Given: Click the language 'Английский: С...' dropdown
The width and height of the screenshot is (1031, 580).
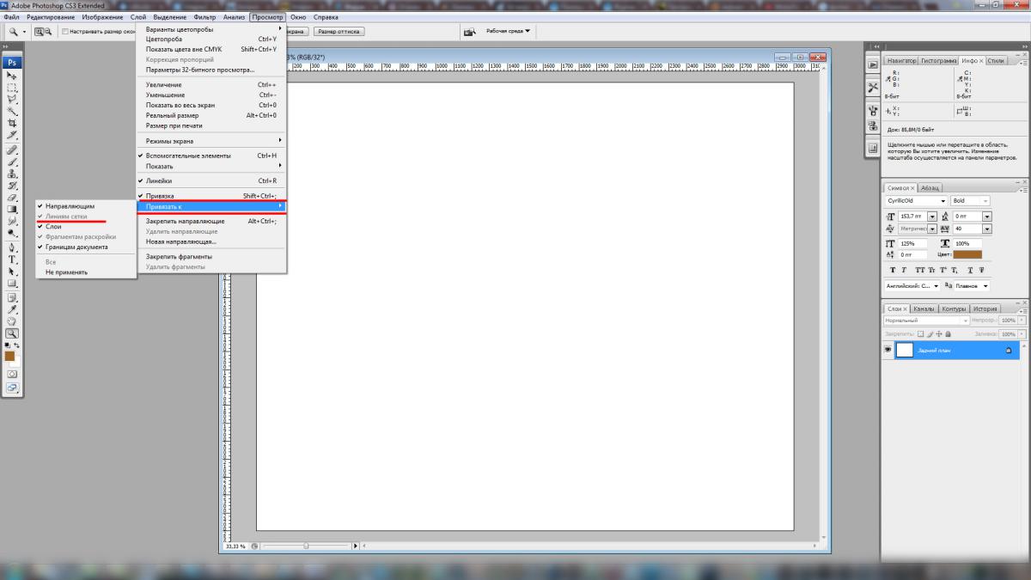Looking at the screenshot, I should point(912,286).
